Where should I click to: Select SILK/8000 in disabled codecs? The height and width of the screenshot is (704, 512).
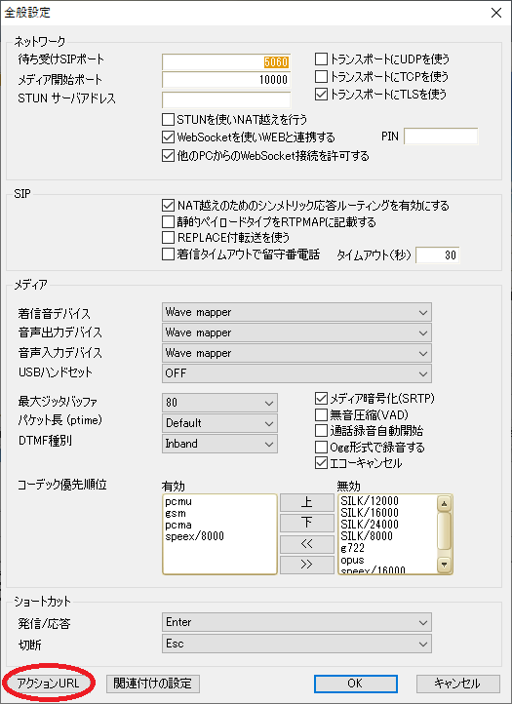coord(367,535)
